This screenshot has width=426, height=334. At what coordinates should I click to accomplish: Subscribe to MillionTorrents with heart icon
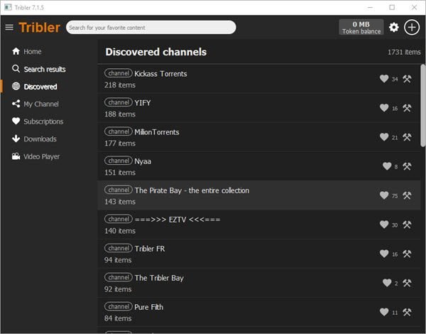click(x=384, y=137)
